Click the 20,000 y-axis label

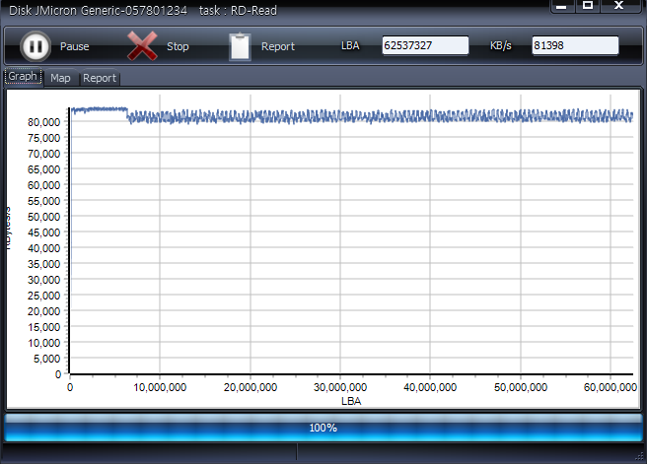(x=43, y=311)
